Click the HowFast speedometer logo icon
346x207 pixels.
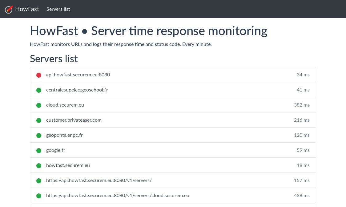pyautogui.click(x=9, y=9)
